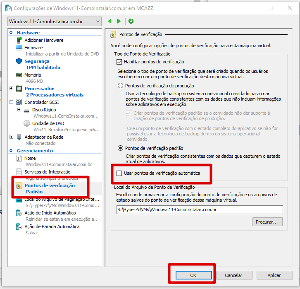Select the Controlador SCSI label
The width and height of the screenshot is (300, 289).
[x=42, y=102]
